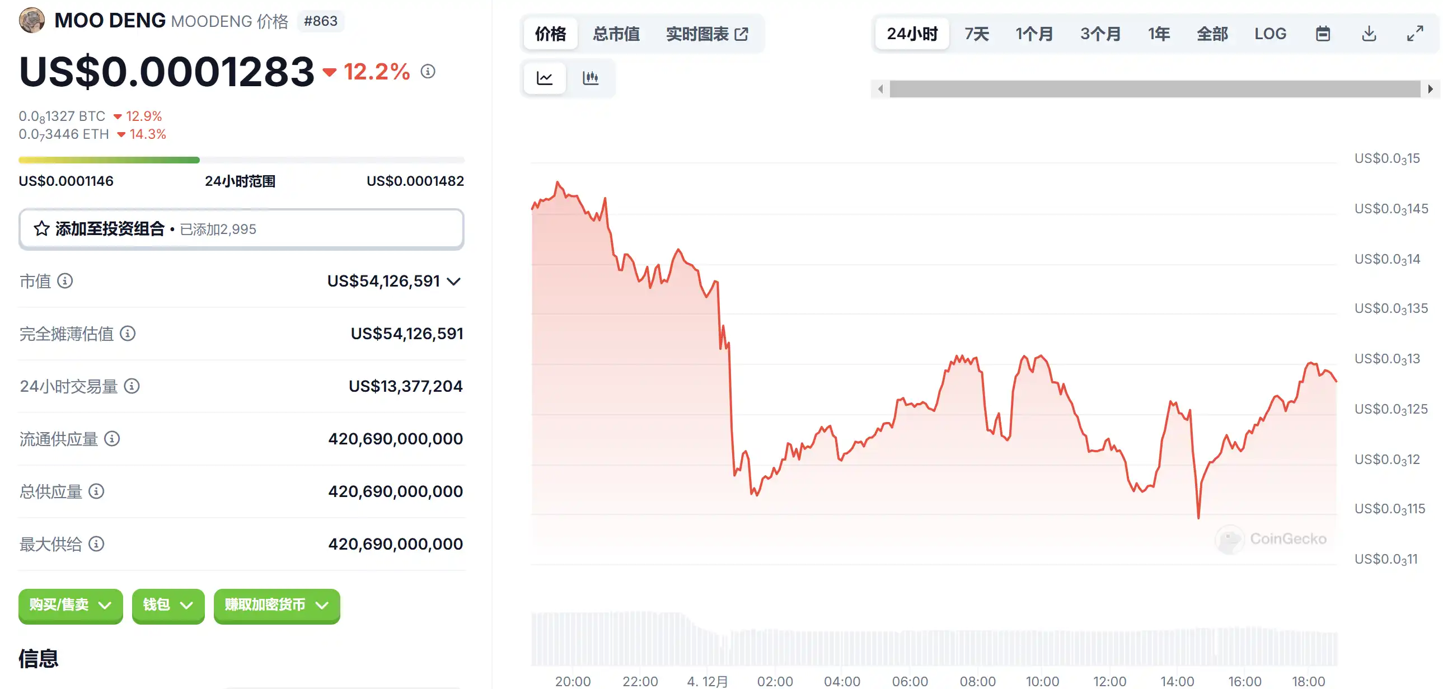Switch to the line chart view icon
The height and width of the screenshot is (689, 1443).
tap(545, 78)
